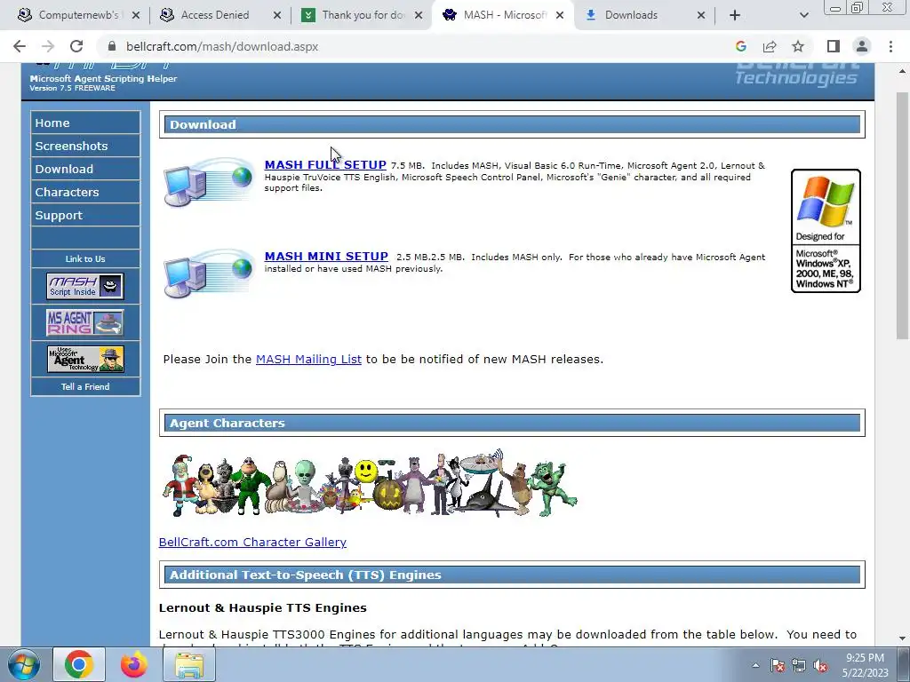Reload the current page
The width and height of the screenshot is (910, 682).
coord(76,46)
